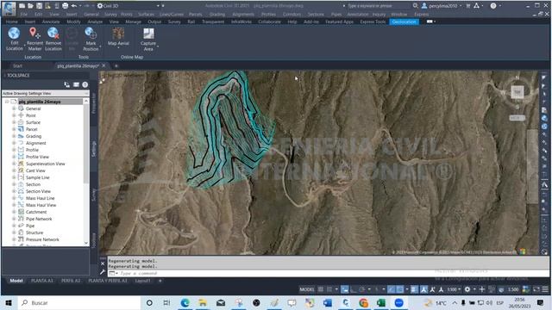The width and height of the screenshot is (552, 310).
Task: Click the Settings vertical tab in Toolspace
Action: point(94,149)
